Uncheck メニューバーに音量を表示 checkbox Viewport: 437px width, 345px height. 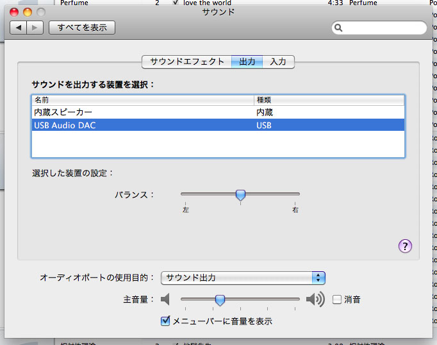tap(165, 321)
